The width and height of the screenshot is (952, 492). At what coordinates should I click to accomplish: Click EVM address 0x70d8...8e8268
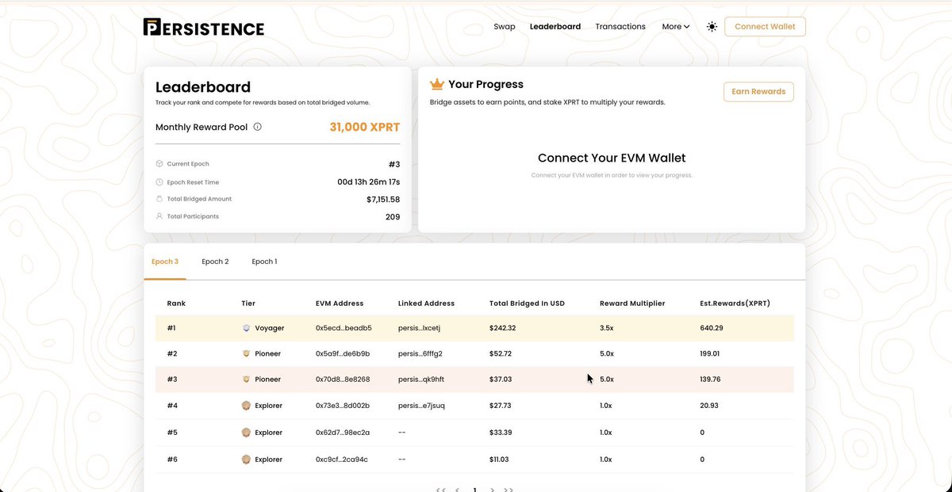343,379
